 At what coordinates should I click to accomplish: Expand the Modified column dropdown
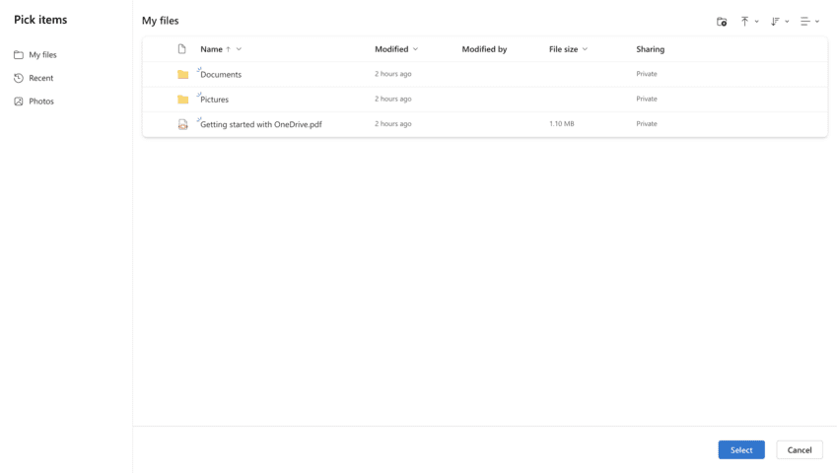415,49
